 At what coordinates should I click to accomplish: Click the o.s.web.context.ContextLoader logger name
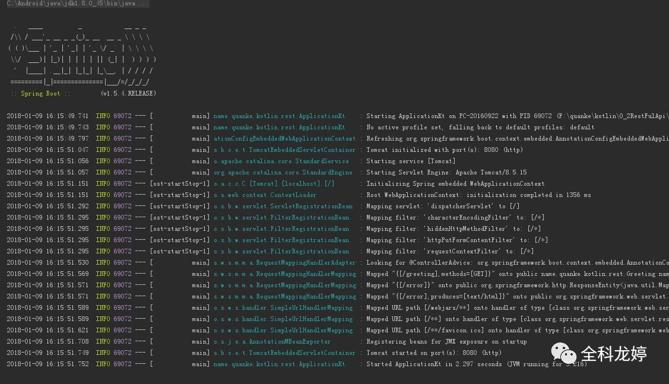point(265,195)
